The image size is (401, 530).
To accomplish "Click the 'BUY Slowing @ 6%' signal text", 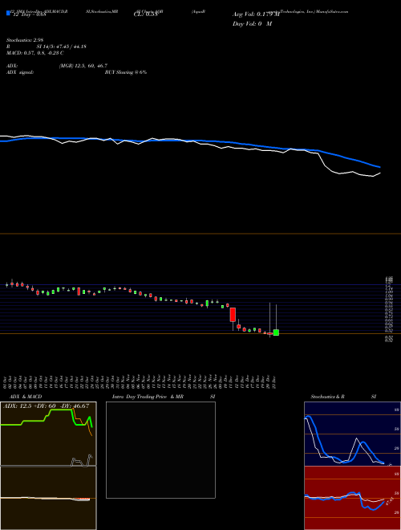I will pyautogui.click(x=126, y=72).
